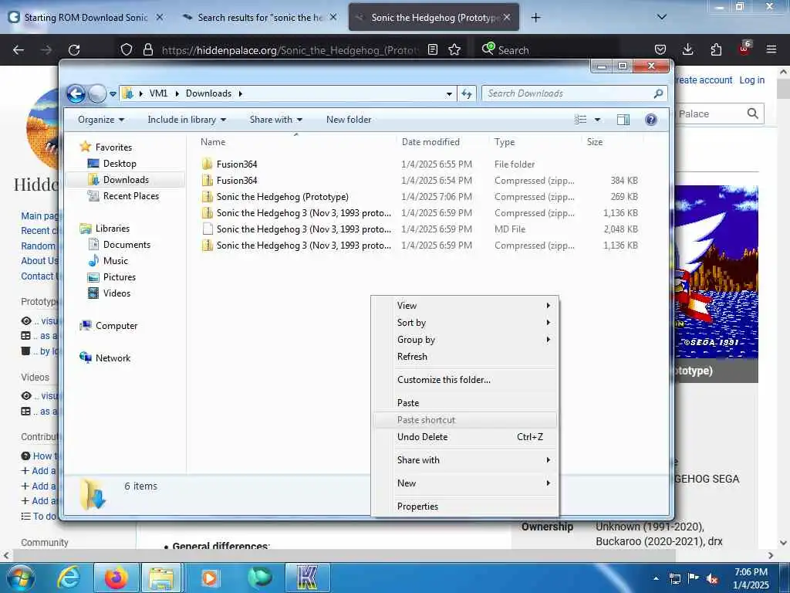Click the Windows Start button

click(19, 578)
